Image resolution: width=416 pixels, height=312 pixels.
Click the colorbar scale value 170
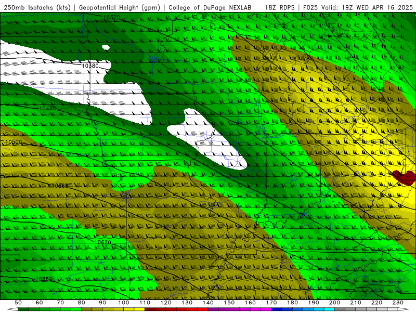pyautogui.click(x=271, y=303)
